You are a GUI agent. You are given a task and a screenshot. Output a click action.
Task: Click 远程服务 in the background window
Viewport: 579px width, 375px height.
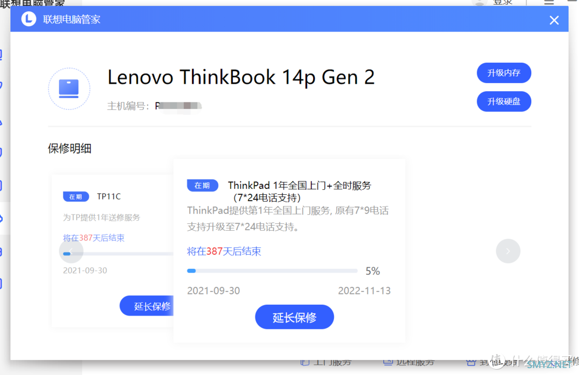[409, 363]
